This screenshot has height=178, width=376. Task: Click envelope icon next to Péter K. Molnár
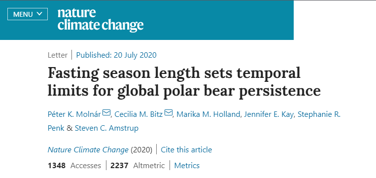(106, 112)
